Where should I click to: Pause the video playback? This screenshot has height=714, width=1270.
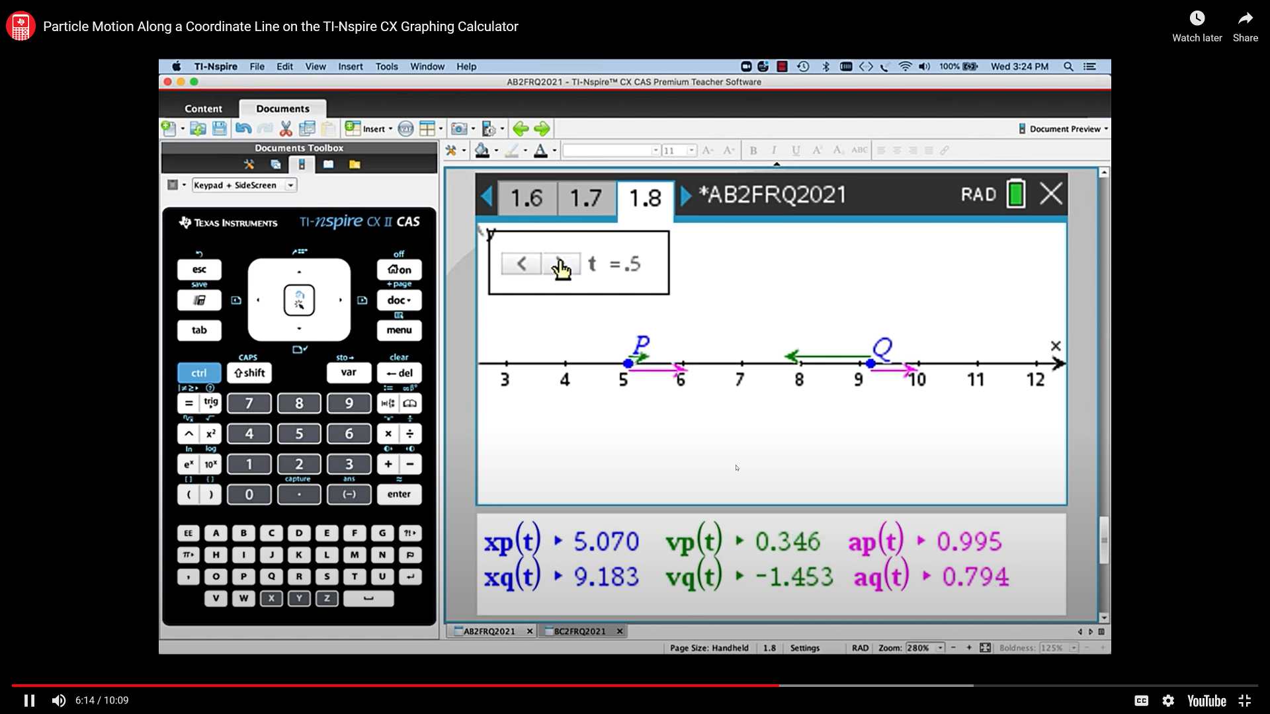(29, 701)
